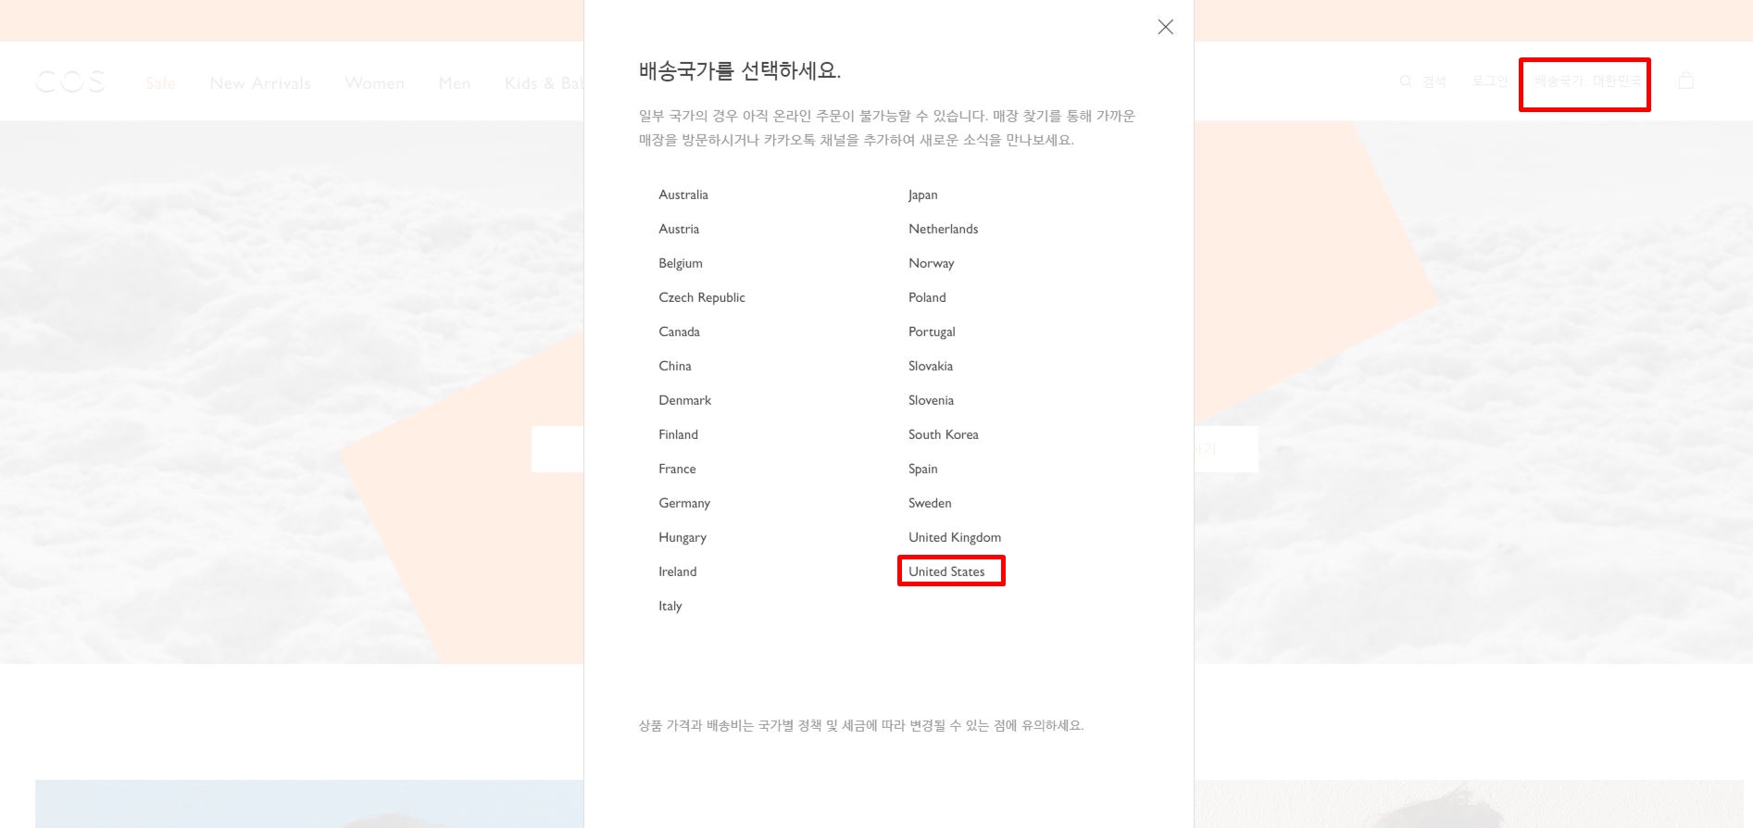The image size is (1753, 828).
Task: Click the COS logo
Action: [70, 82]
